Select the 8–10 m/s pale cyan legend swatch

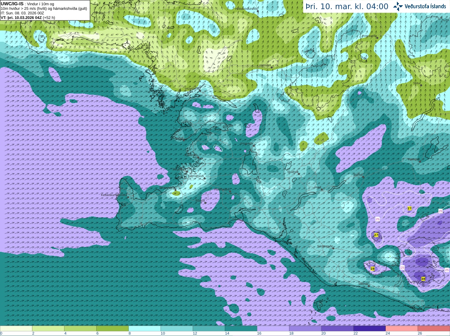144,329
